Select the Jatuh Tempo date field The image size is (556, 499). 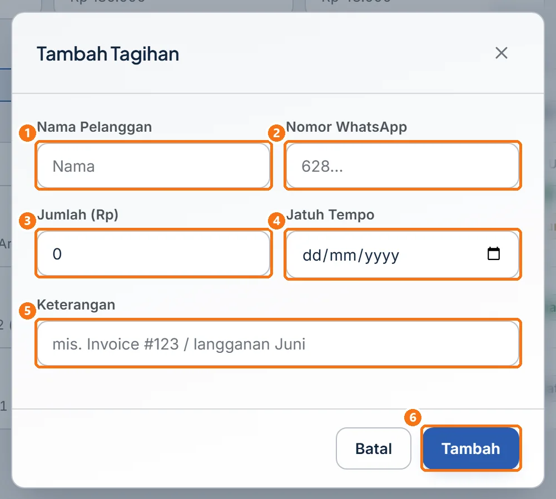[403, 254]
